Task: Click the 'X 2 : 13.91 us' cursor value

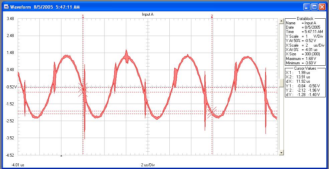Action: click(x=298, y=77)
